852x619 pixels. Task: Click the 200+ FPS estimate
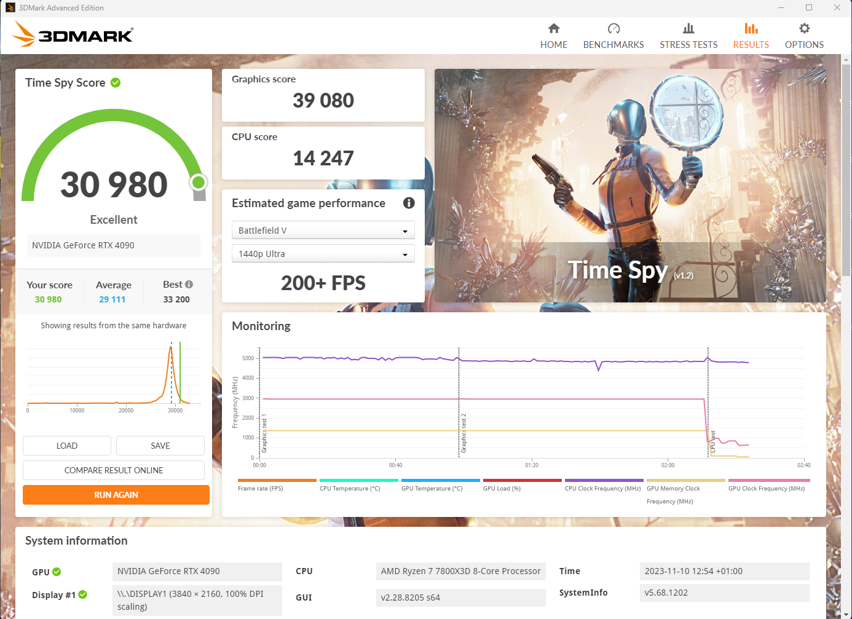(323, 283)
